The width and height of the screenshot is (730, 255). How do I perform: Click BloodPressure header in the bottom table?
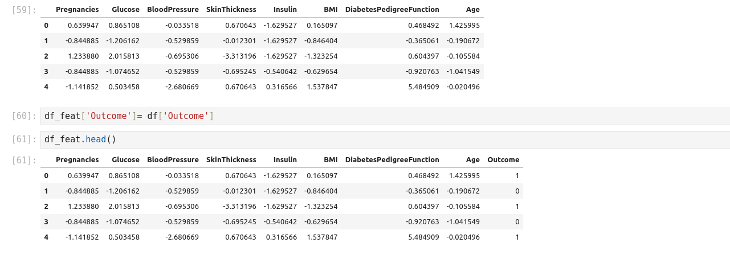(x=173, y=160)
